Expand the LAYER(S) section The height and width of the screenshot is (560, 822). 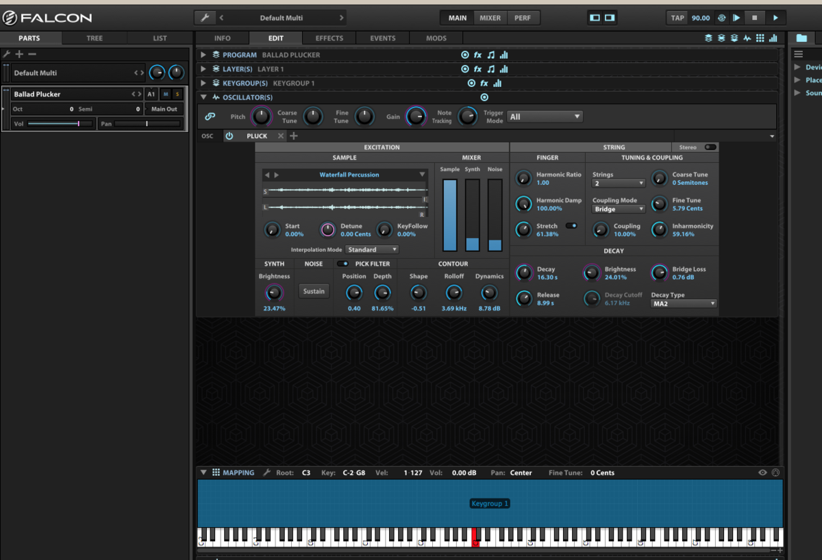click(203, 69)
